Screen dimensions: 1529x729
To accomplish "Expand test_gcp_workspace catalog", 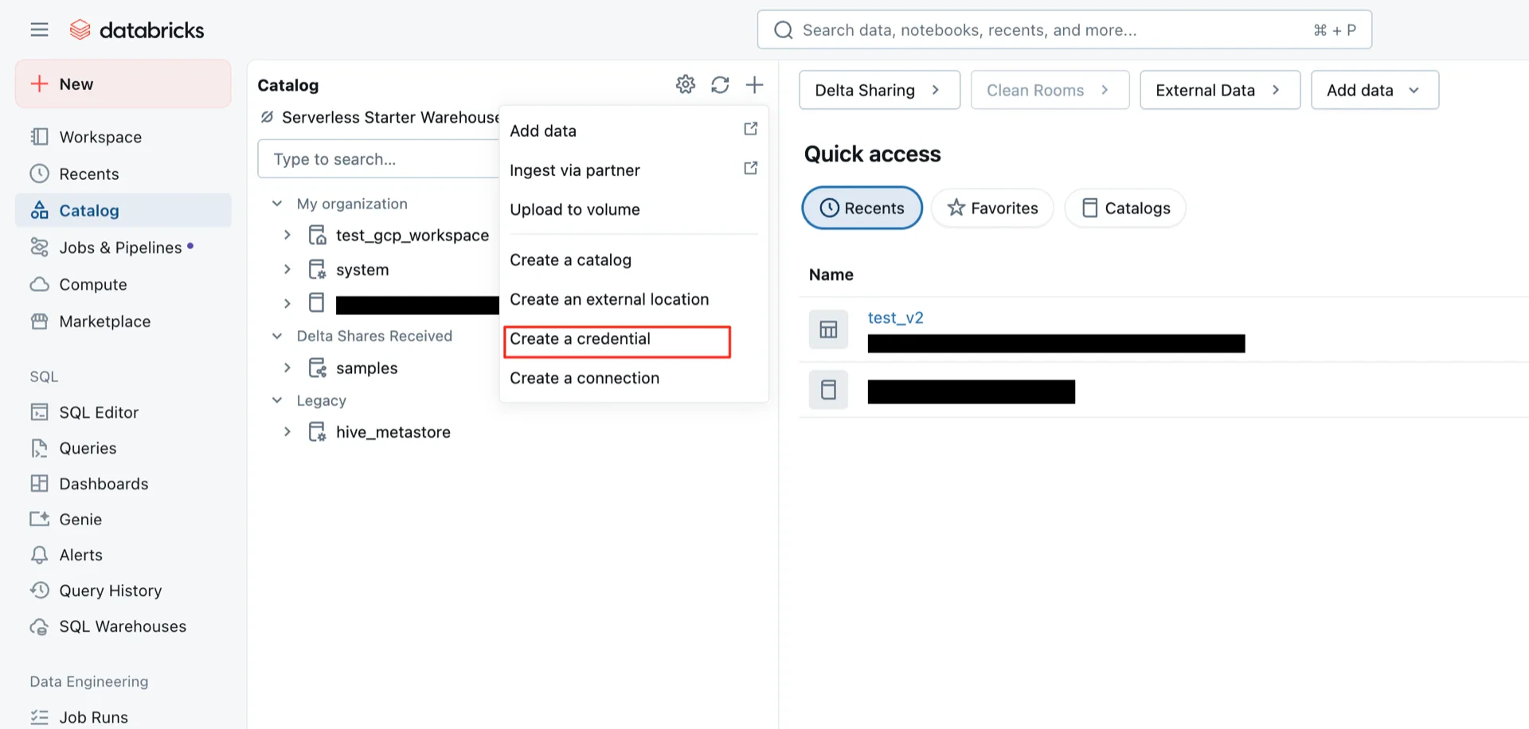I will 287,235.
